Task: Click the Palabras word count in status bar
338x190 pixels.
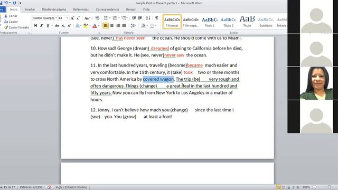Action: coord(31,187)
